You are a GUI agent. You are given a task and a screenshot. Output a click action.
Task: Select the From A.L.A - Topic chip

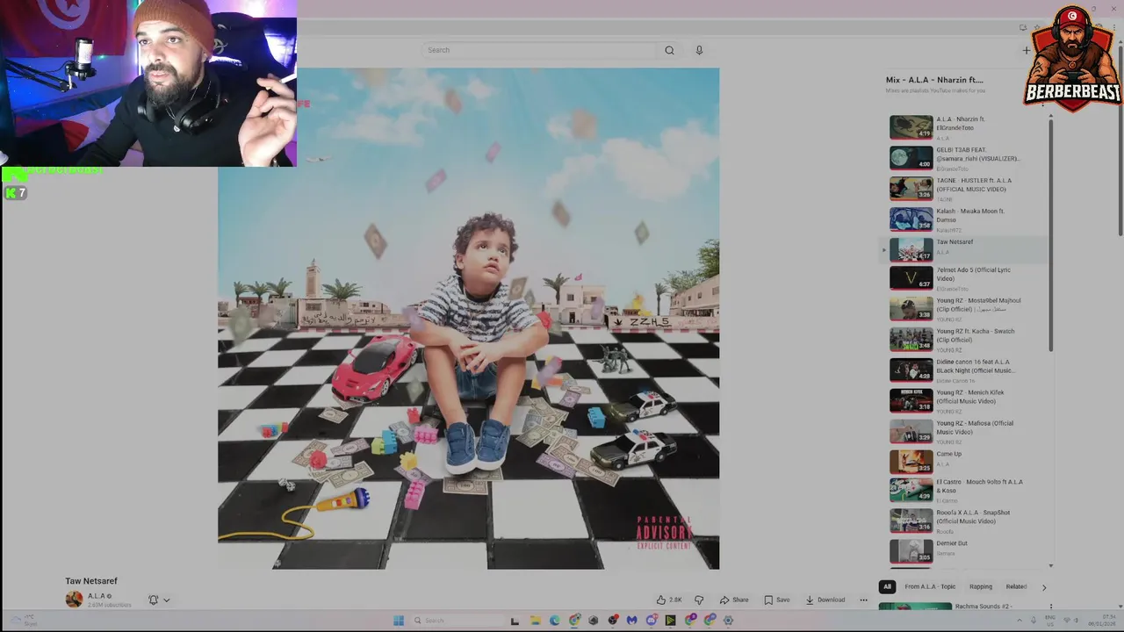tap(930, 586)
